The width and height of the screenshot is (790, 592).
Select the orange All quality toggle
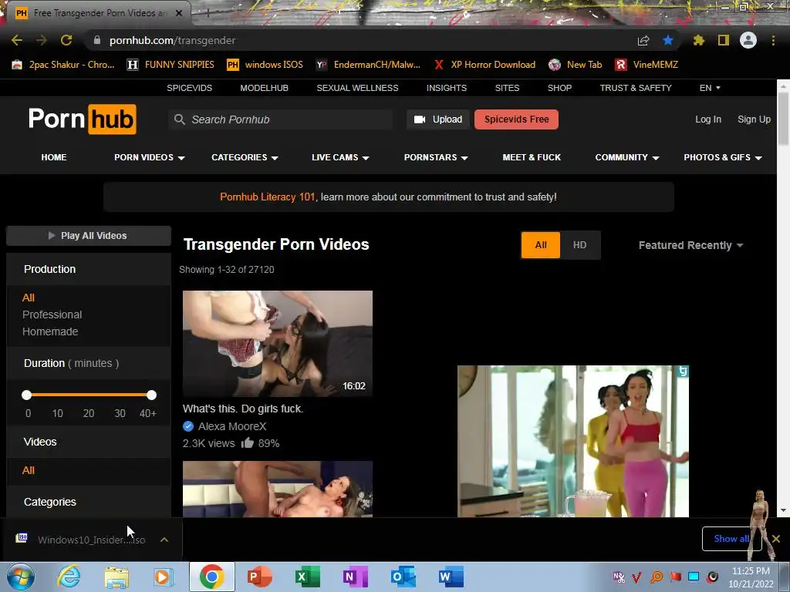tap(541, 245)
